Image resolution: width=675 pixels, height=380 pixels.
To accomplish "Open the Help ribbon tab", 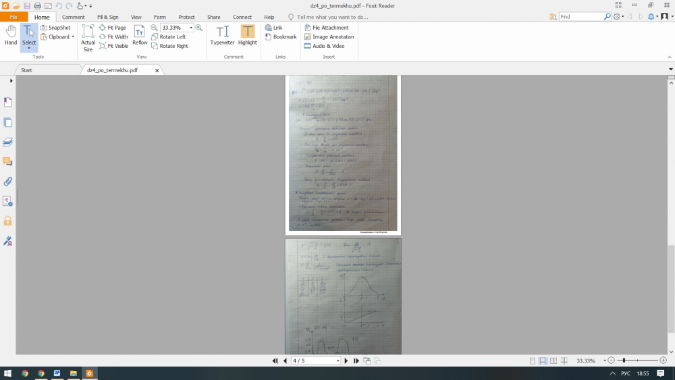I will tap(269, 17).
